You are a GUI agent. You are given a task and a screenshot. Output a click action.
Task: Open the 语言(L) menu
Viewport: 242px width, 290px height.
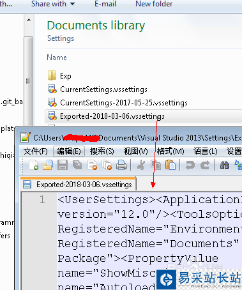coord(205,151)
